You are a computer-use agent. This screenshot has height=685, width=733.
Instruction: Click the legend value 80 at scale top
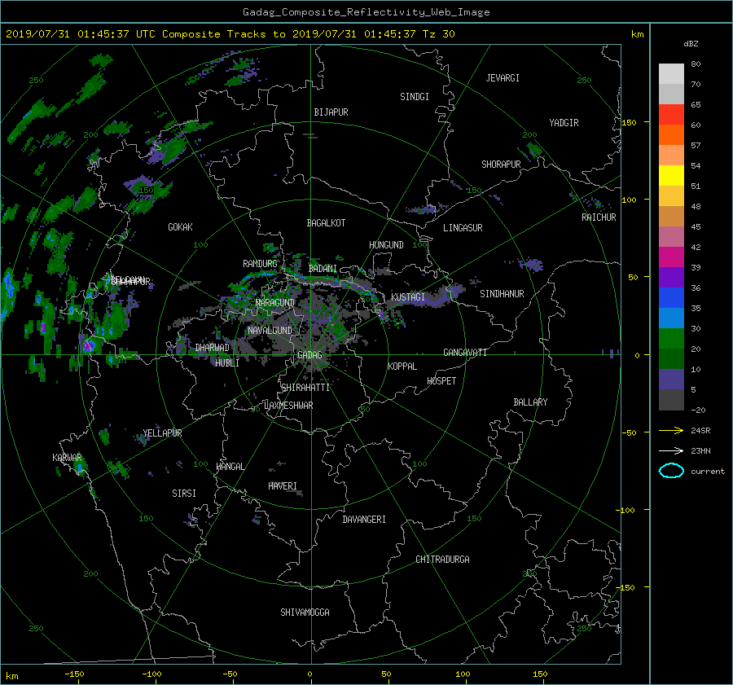pos(696,64)
